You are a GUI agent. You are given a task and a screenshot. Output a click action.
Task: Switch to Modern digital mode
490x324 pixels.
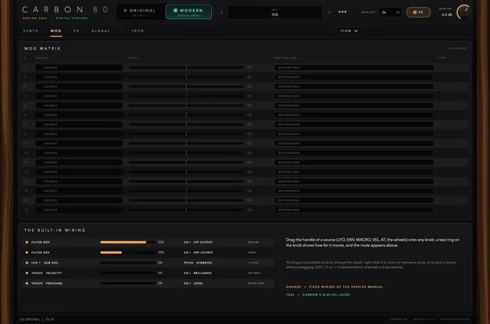189,12
